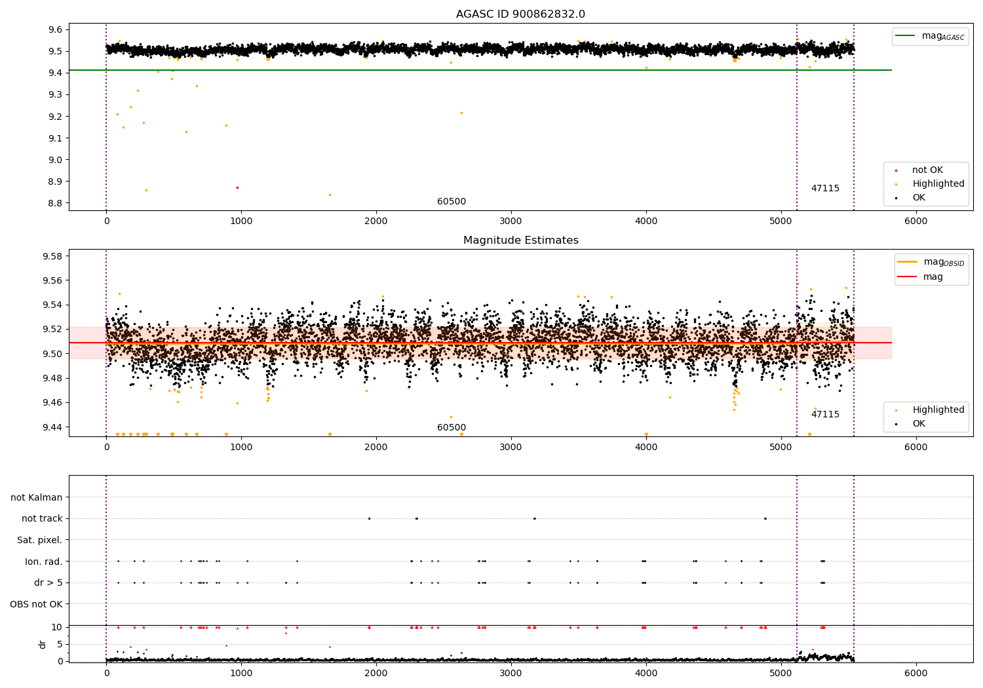Select the mag AGASC legend entry label
The height and width of the screenshot is (688, 983).
(943, 36)
